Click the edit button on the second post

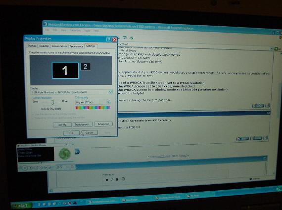(242, 138)
